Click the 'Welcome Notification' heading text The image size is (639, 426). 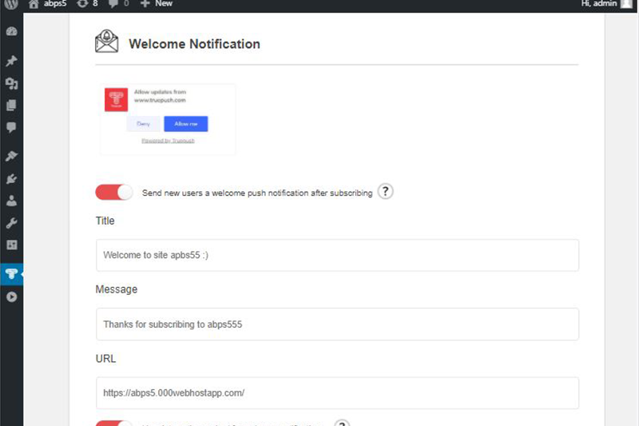click(x=194, y=44)
